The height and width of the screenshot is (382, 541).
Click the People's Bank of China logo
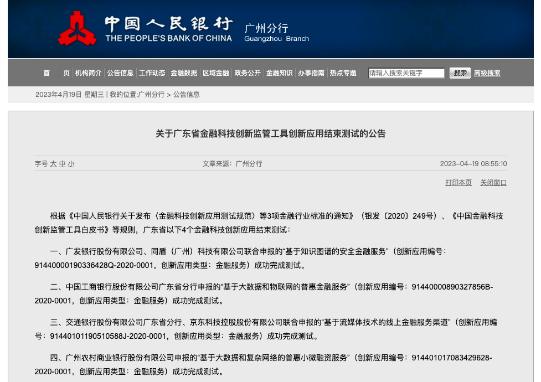(77, 29)
